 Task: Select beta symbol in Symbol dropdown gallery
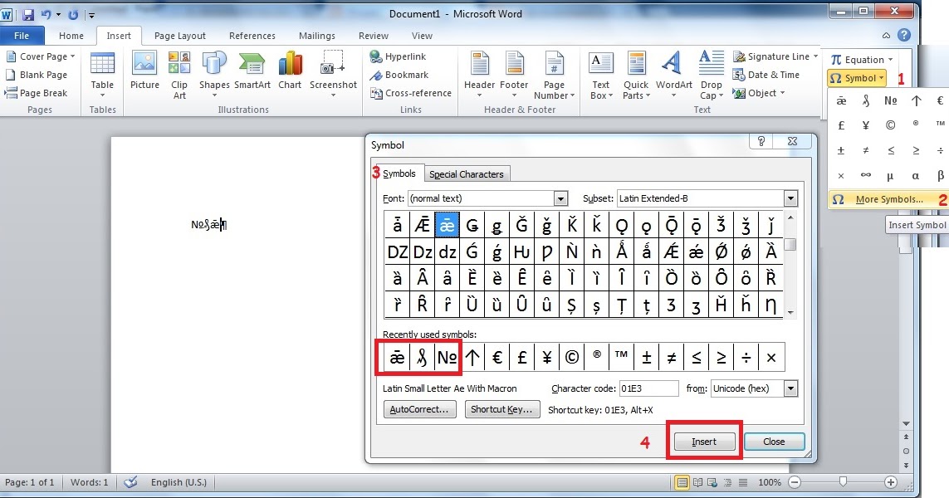tap(940, 175)
